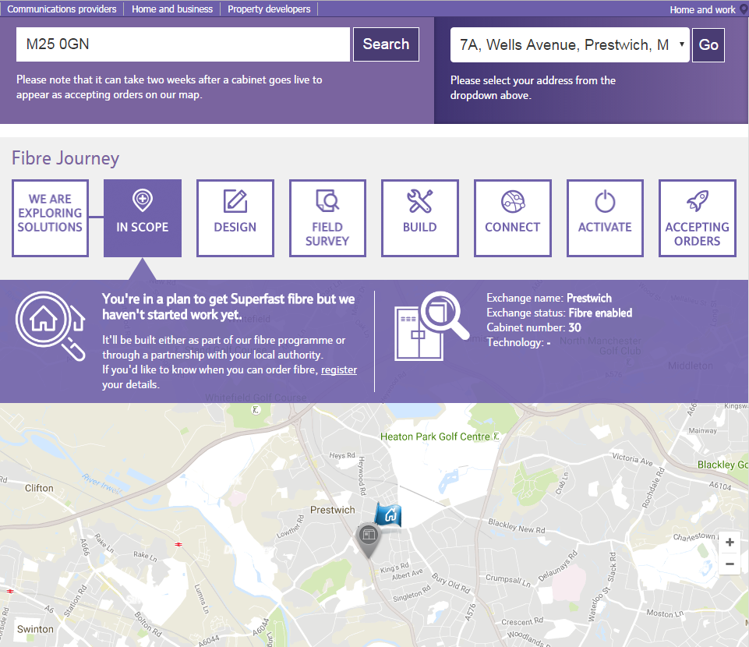
Task: Select the Field Survey magnifier icon
Action: click(327, 200)
